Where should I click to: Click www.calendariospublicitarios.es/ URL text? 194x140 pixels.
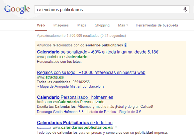pyautogui.click(x=83, y=127)
